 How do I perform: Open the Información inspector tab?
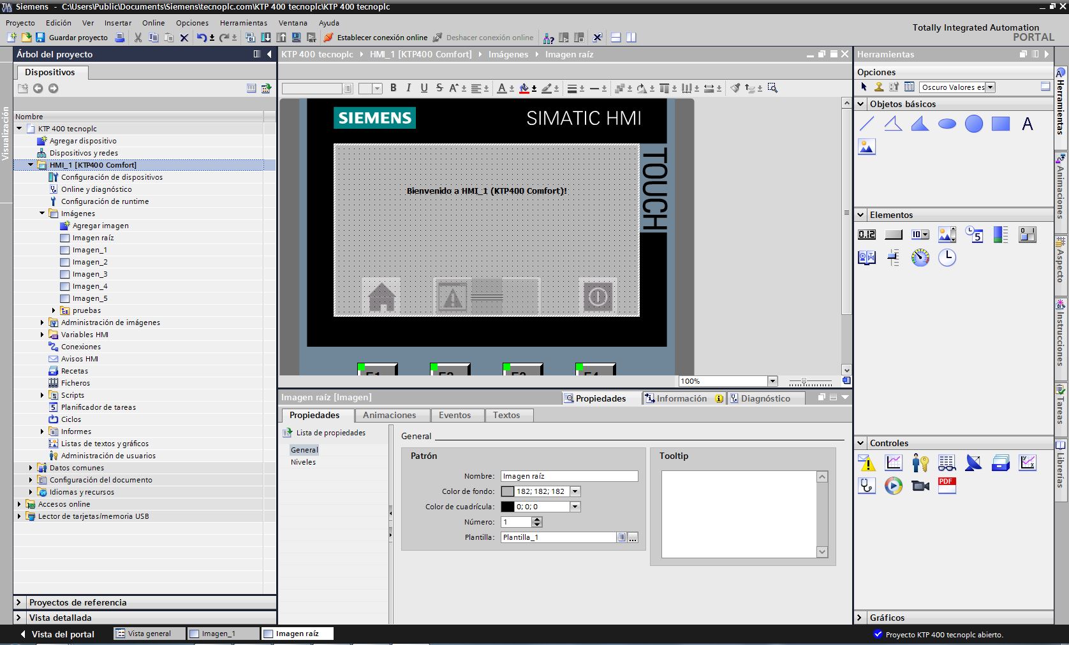click(x=684, y=398)
